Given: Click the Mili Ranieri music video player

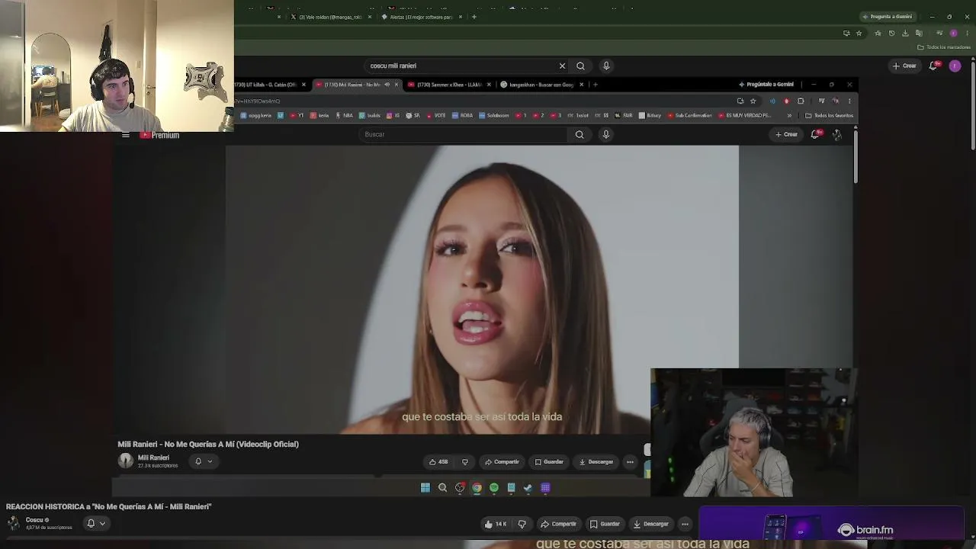Looking at the screenshot, I should (482, 290).
